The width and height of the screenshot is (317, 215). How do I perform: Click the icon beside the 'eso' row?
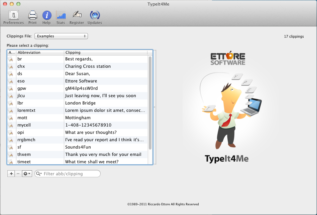[x=10, y=81]
